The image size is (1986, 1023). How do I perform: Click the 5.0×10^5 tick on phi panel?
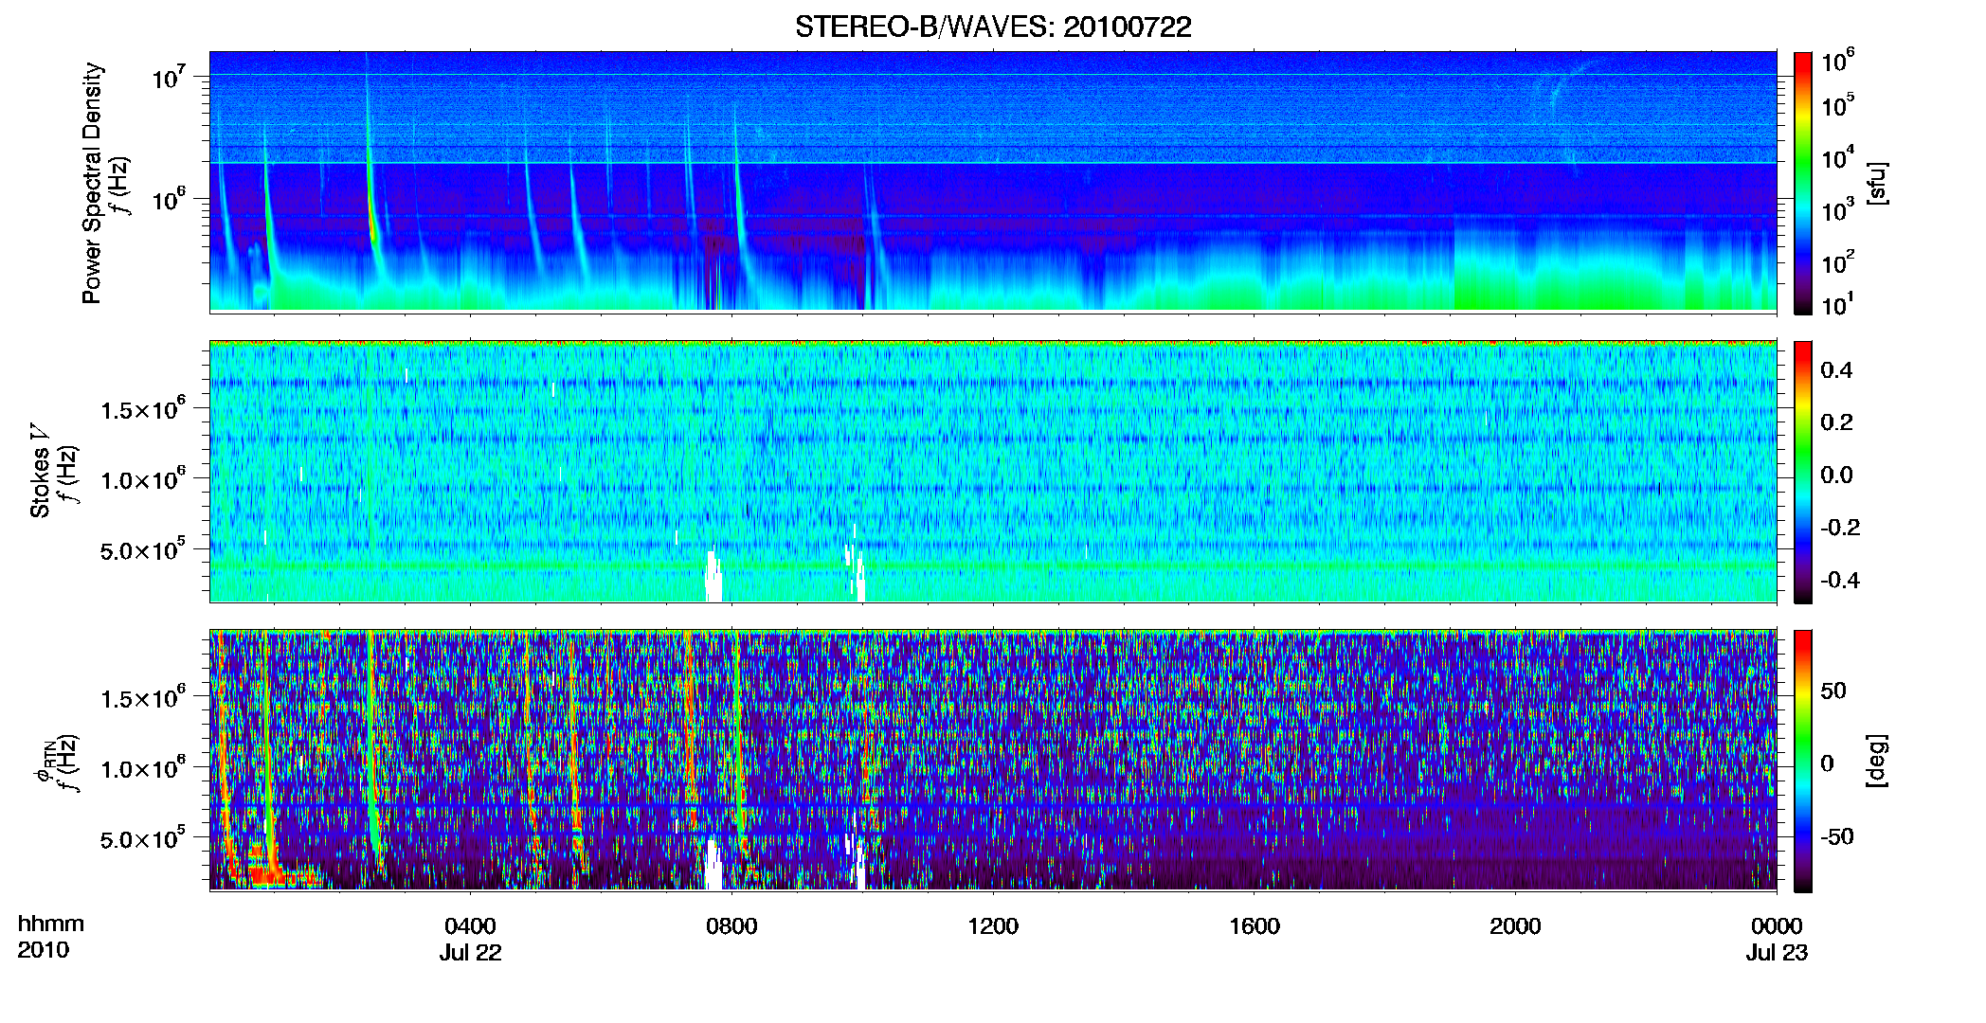[x=143, y=837]
